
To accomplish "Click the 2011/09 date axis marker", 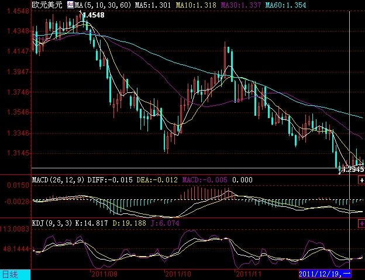I will [x=104, y=274].
